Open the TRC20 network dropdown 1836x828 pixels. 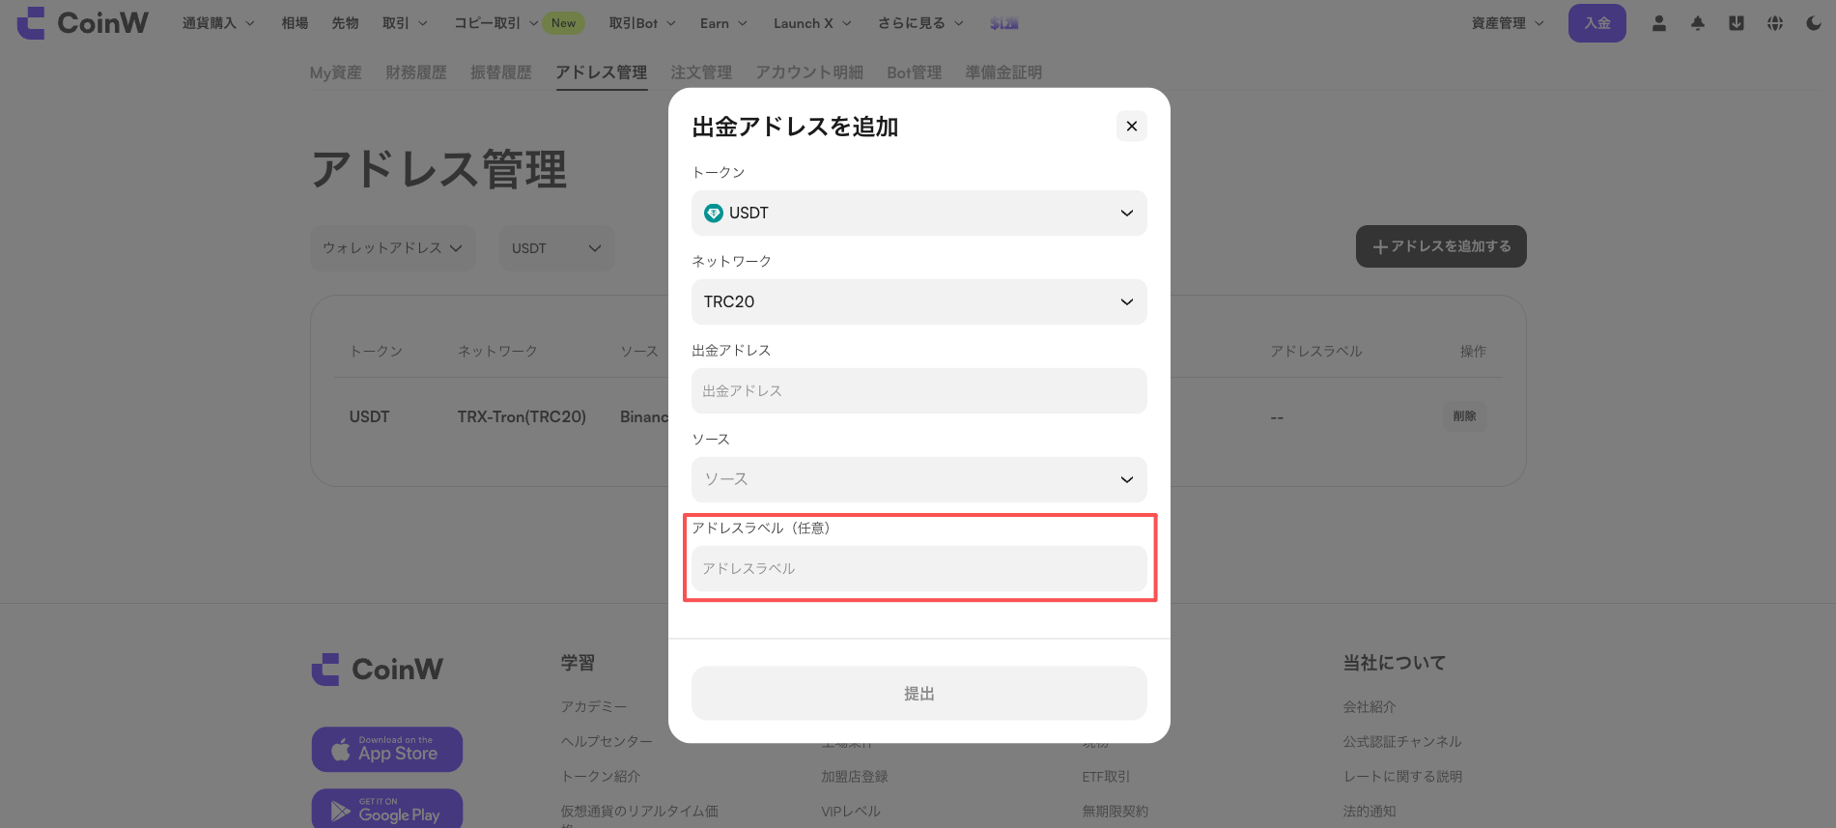918,301
